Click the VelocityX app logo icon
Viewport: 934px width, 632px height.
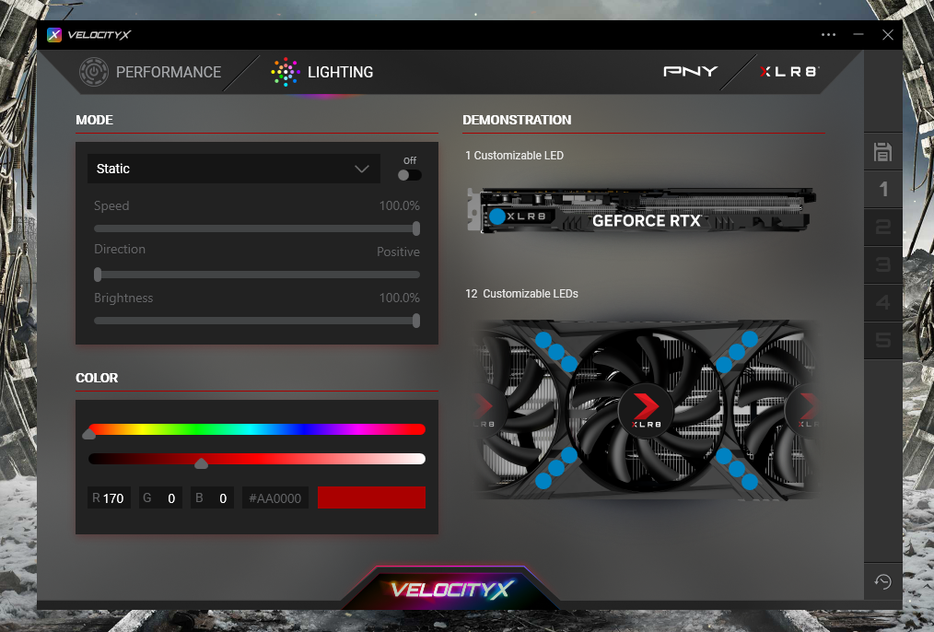(54, 35)
